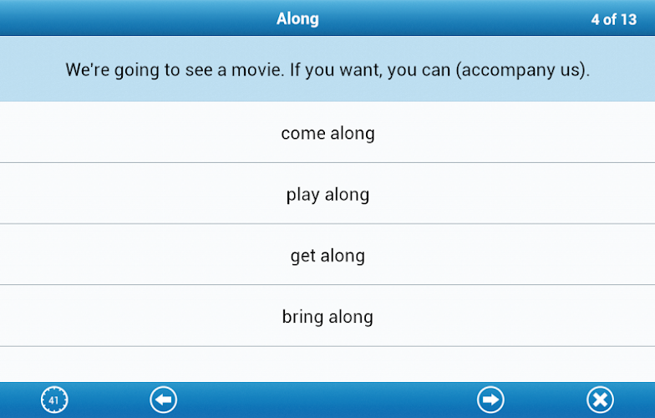Click the word 'bring' in last option
This screenshot has height=418, width=655.
coord(302,317)
